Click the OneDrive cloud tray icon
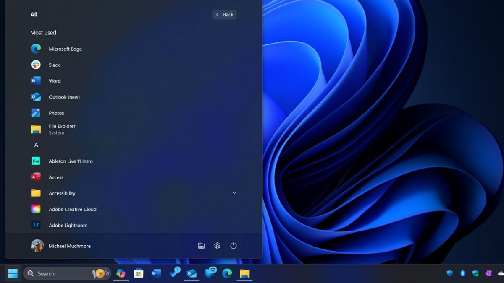The image size is (504, 283). [501, 273]
